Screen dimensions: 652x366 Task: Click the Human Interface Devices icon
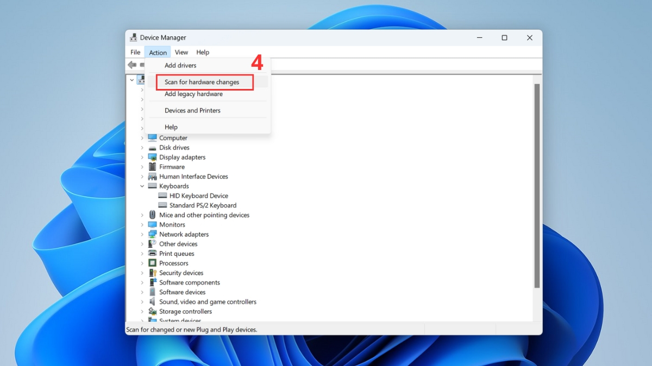pos(152,176)
